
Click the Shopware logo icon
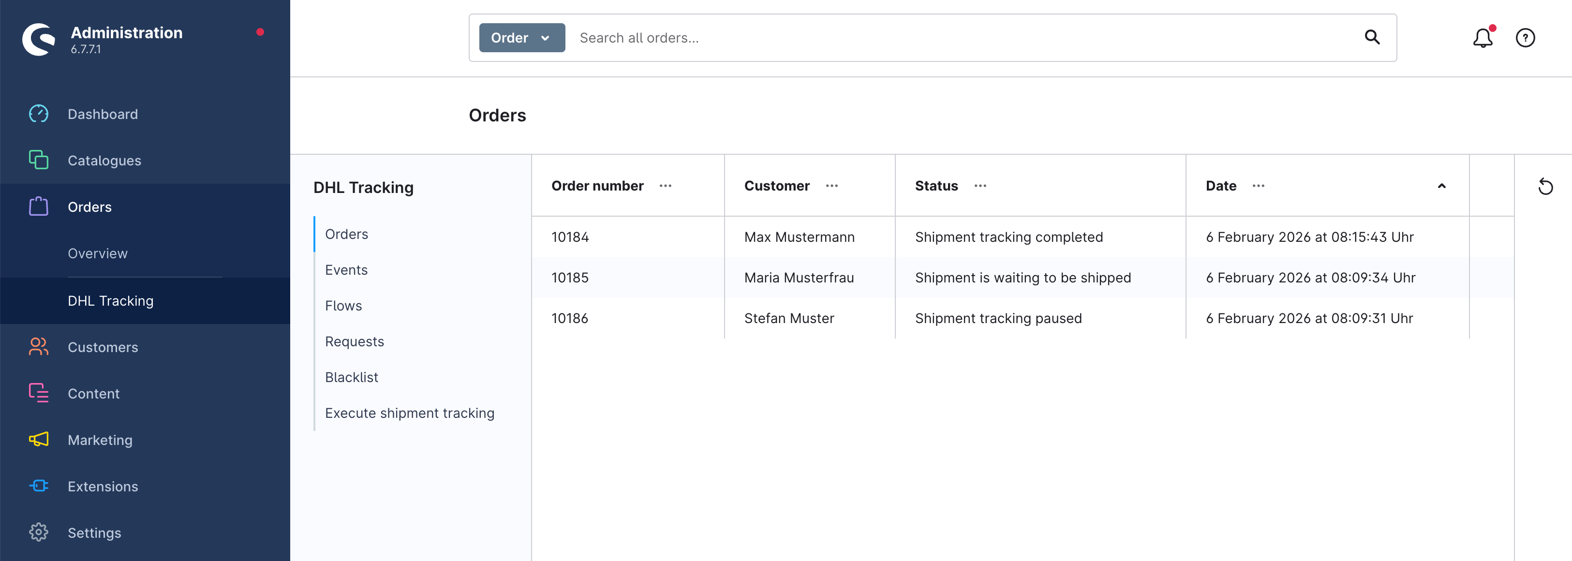(39, 39)
